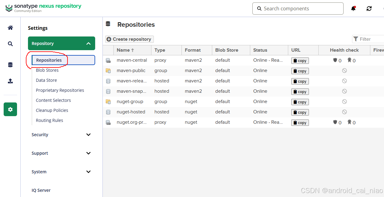Click the Health check column header
Viewport: 384px width, 197px height.
click(x=344, y=50)
